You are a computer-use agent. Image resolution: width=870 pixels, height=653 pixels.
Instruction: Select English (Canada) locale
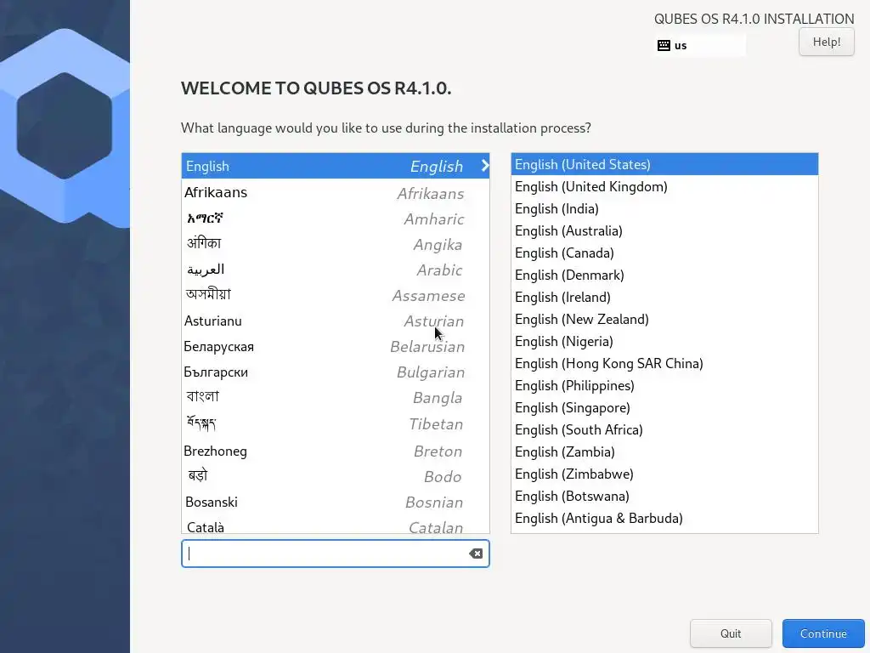664,253
